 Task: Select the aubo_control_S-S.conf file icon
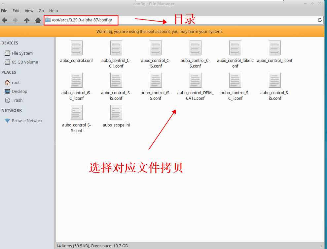click(x=77, y=112)
